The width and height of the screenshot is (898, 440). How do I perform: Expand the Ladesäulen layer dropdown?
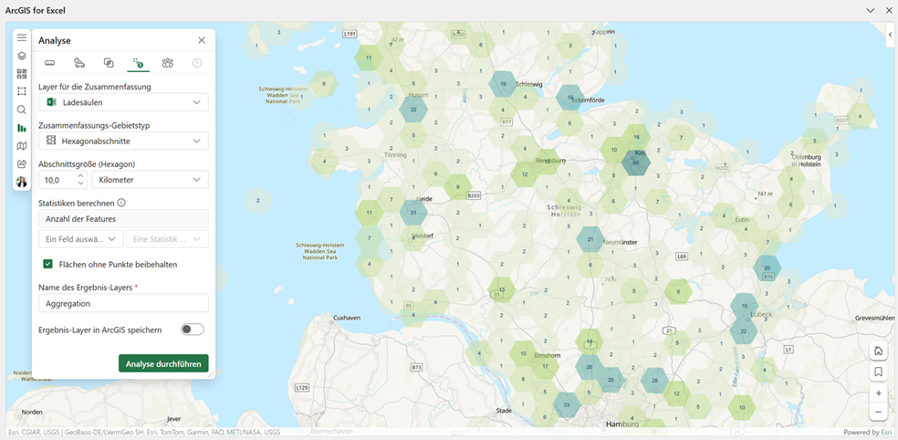(x=124, y=102)
